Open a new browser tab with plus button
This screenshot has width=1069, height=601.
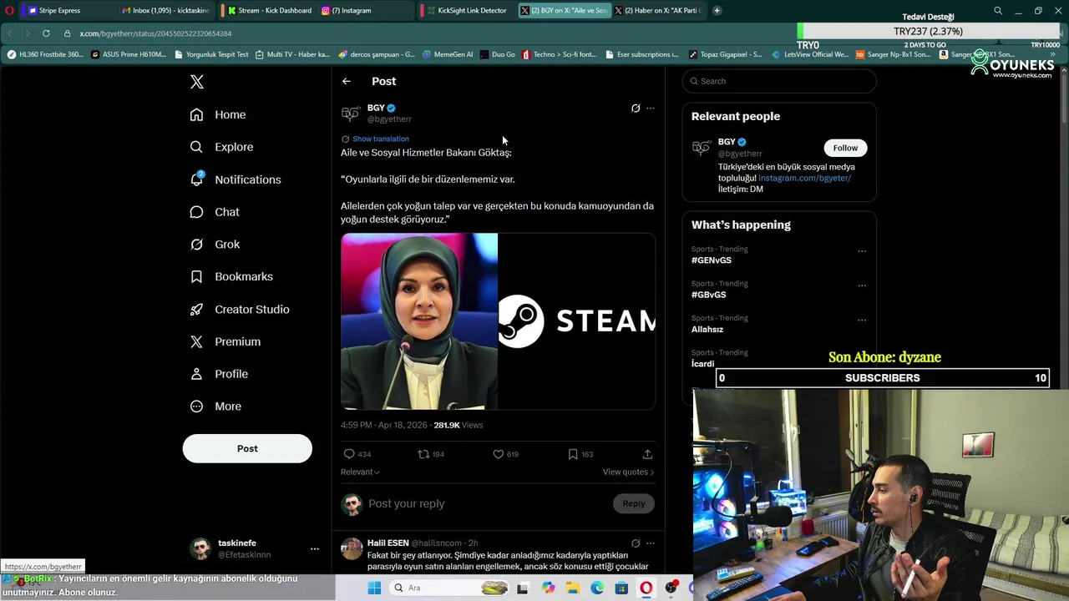[x=717, y=10]
